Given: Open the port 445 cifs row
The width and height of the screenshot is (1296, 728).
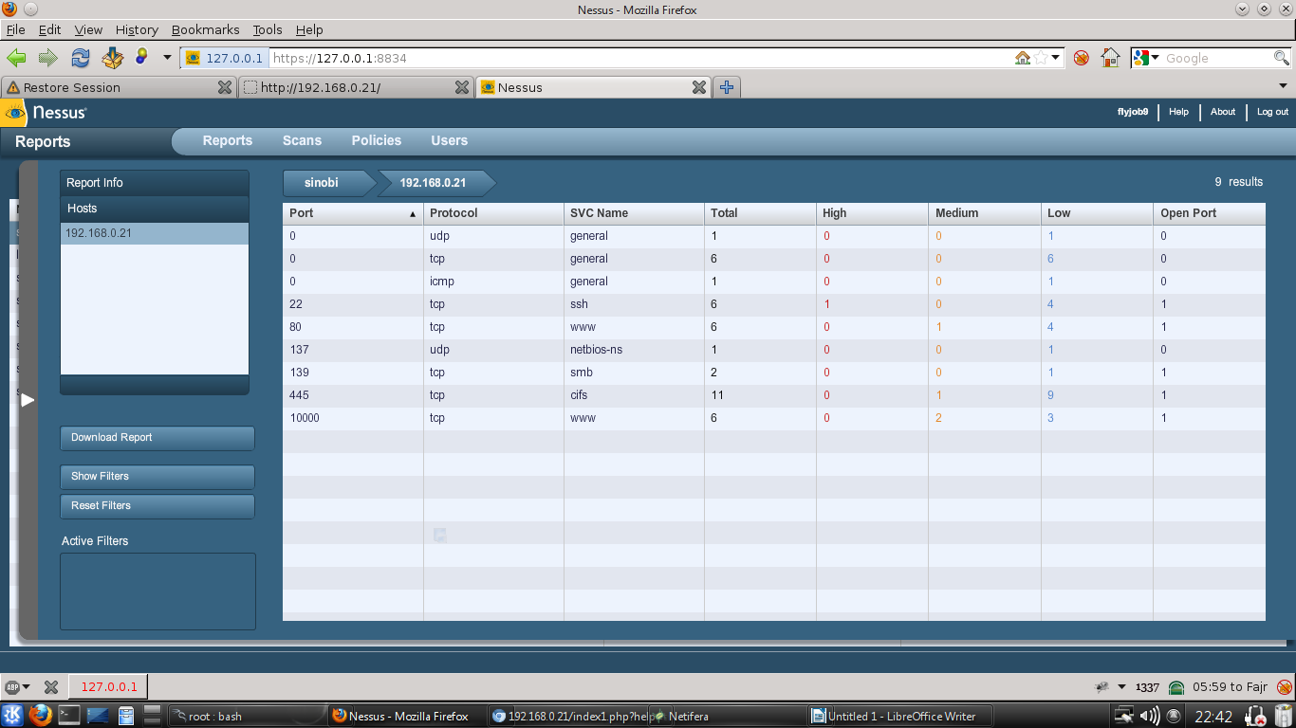Looking at the screenshot, I should [x=774, y=395].
